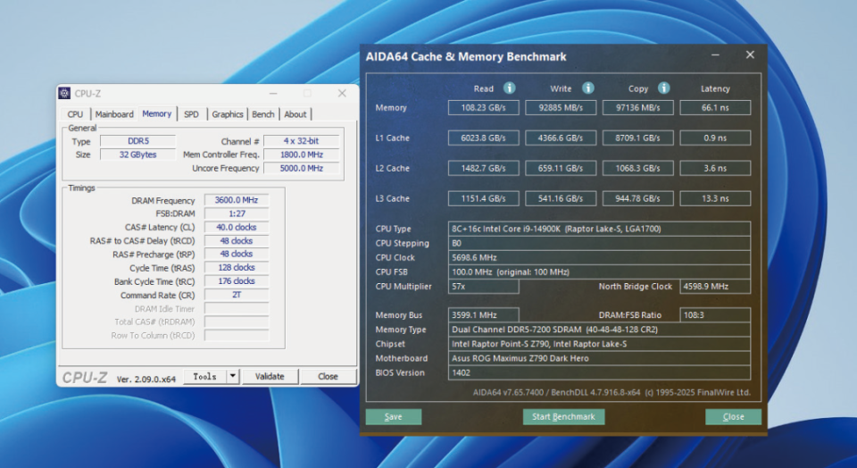Click the North Bridge Clock value 4598.9 MHz
The image size is (857, 468).
tap(715, 286)
